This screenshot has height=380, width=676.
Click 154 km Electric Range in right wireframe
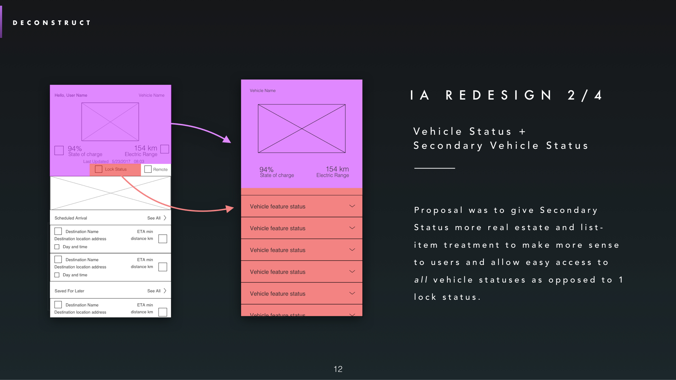pyautogui.click(x=332, y=172)
